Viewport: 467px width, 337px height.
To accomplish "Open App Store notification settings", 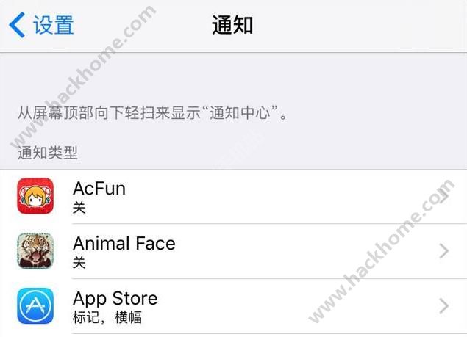I will pyautogui.click(x=234, y=306).
